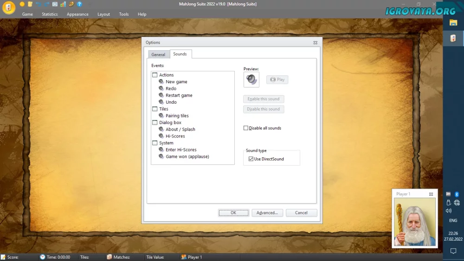Click the statistics bar chart toolbar icon

[63, 4]
